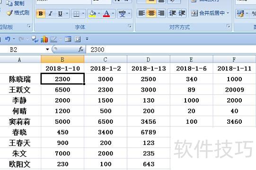The height and width of the screenshot is (170, 256).
Task: Decrease the indent level
Action: [x=172, y=13]
